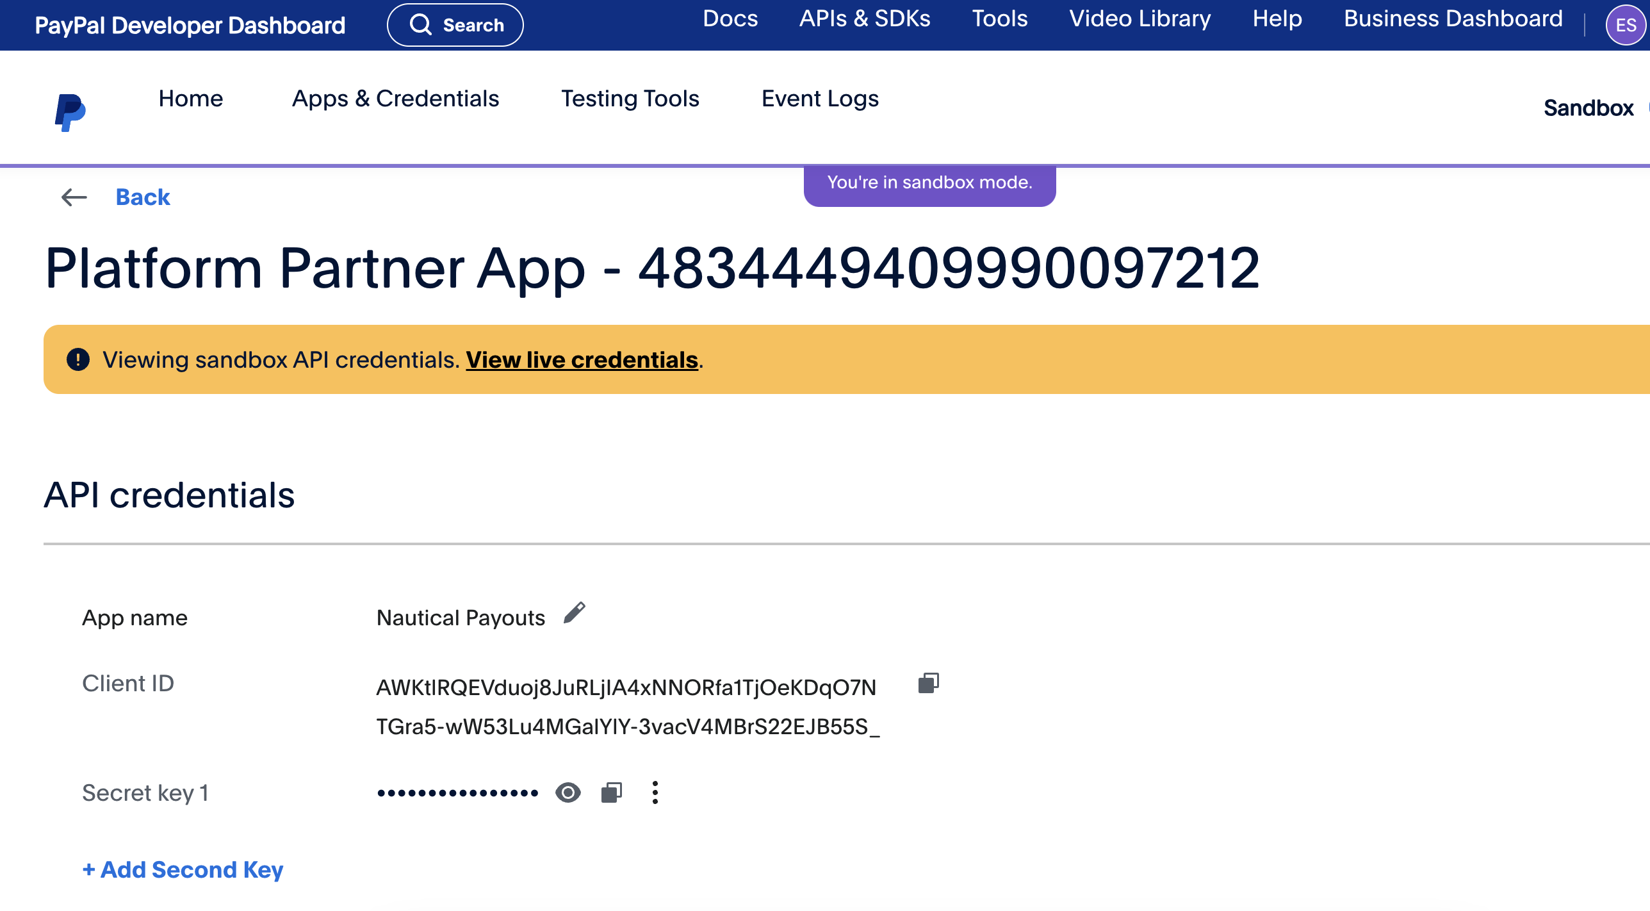This screenshot has height=911, width=1650.
Task: Copy Secret key 1 using copy icon
Action: [611, 792]
